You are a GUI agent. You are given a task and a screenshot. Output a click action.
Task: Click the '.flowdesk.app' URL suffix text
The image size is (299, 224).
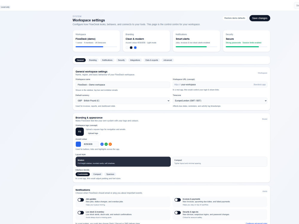point(259,85)
